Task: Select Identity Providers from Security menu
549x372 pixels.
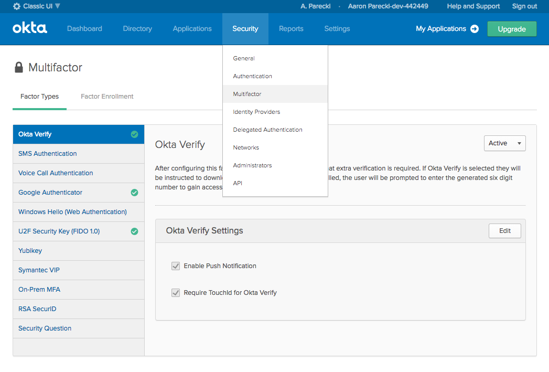Action: [x=256, y=112]
